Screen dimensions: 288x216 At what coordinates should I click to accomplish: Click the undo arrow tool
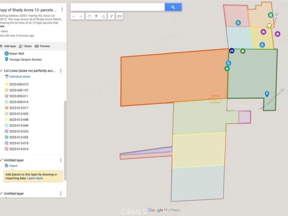click(74, 16)
